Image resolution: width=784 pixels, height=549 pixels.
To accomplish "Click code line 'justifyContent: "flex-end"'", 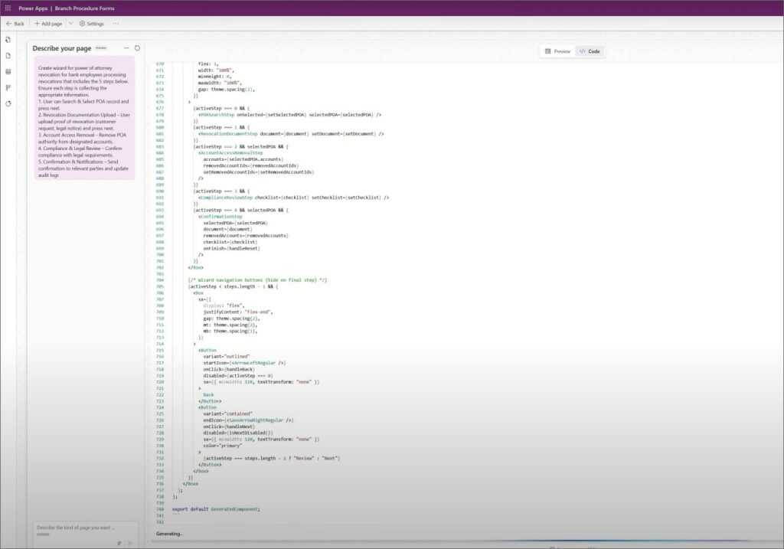I will tap(238, 312).
